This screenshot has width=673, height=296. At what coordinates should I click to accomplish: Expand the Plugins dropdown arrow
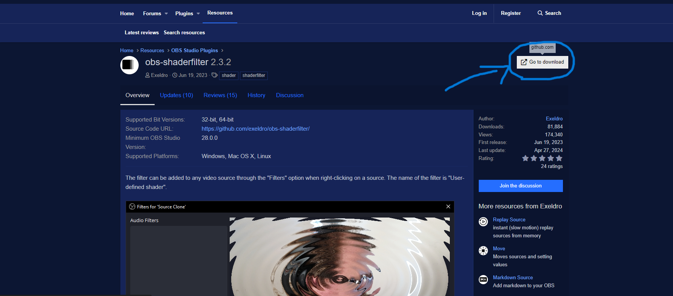click(198, 14)
